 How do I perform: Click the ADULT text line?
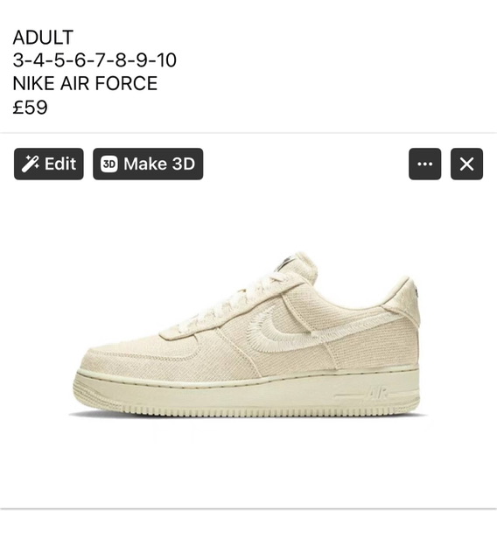(x=43, y=38)
